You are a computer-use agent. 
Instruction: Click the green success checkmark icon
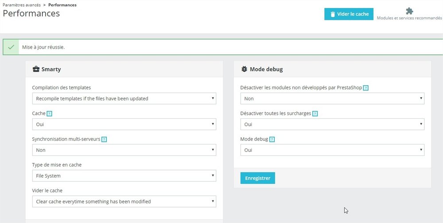11,47
